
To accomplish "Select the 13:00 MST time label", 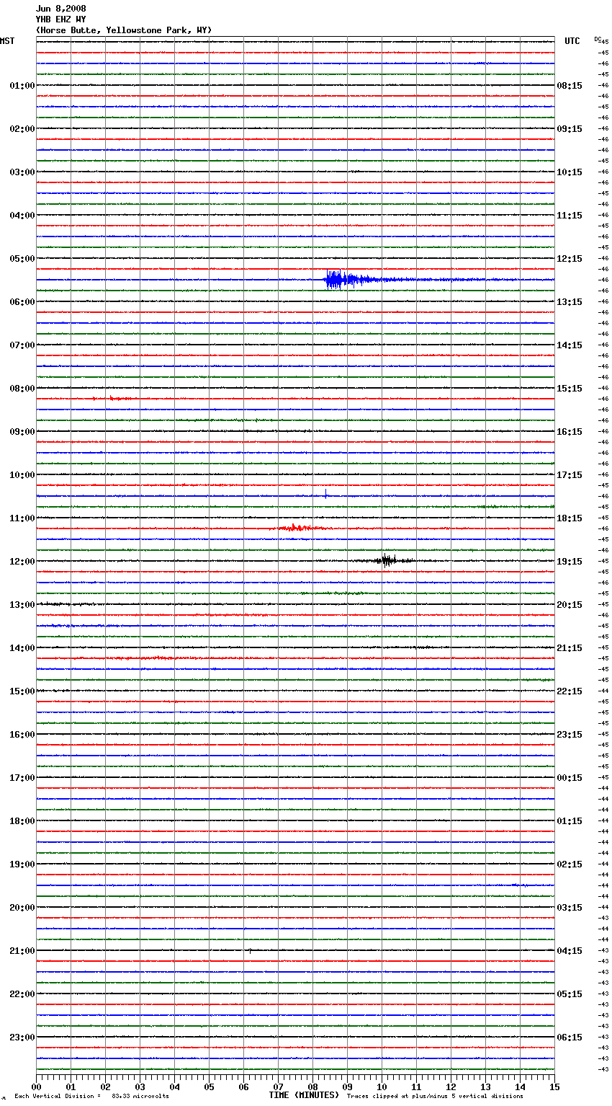I will (x=22, y=605).
